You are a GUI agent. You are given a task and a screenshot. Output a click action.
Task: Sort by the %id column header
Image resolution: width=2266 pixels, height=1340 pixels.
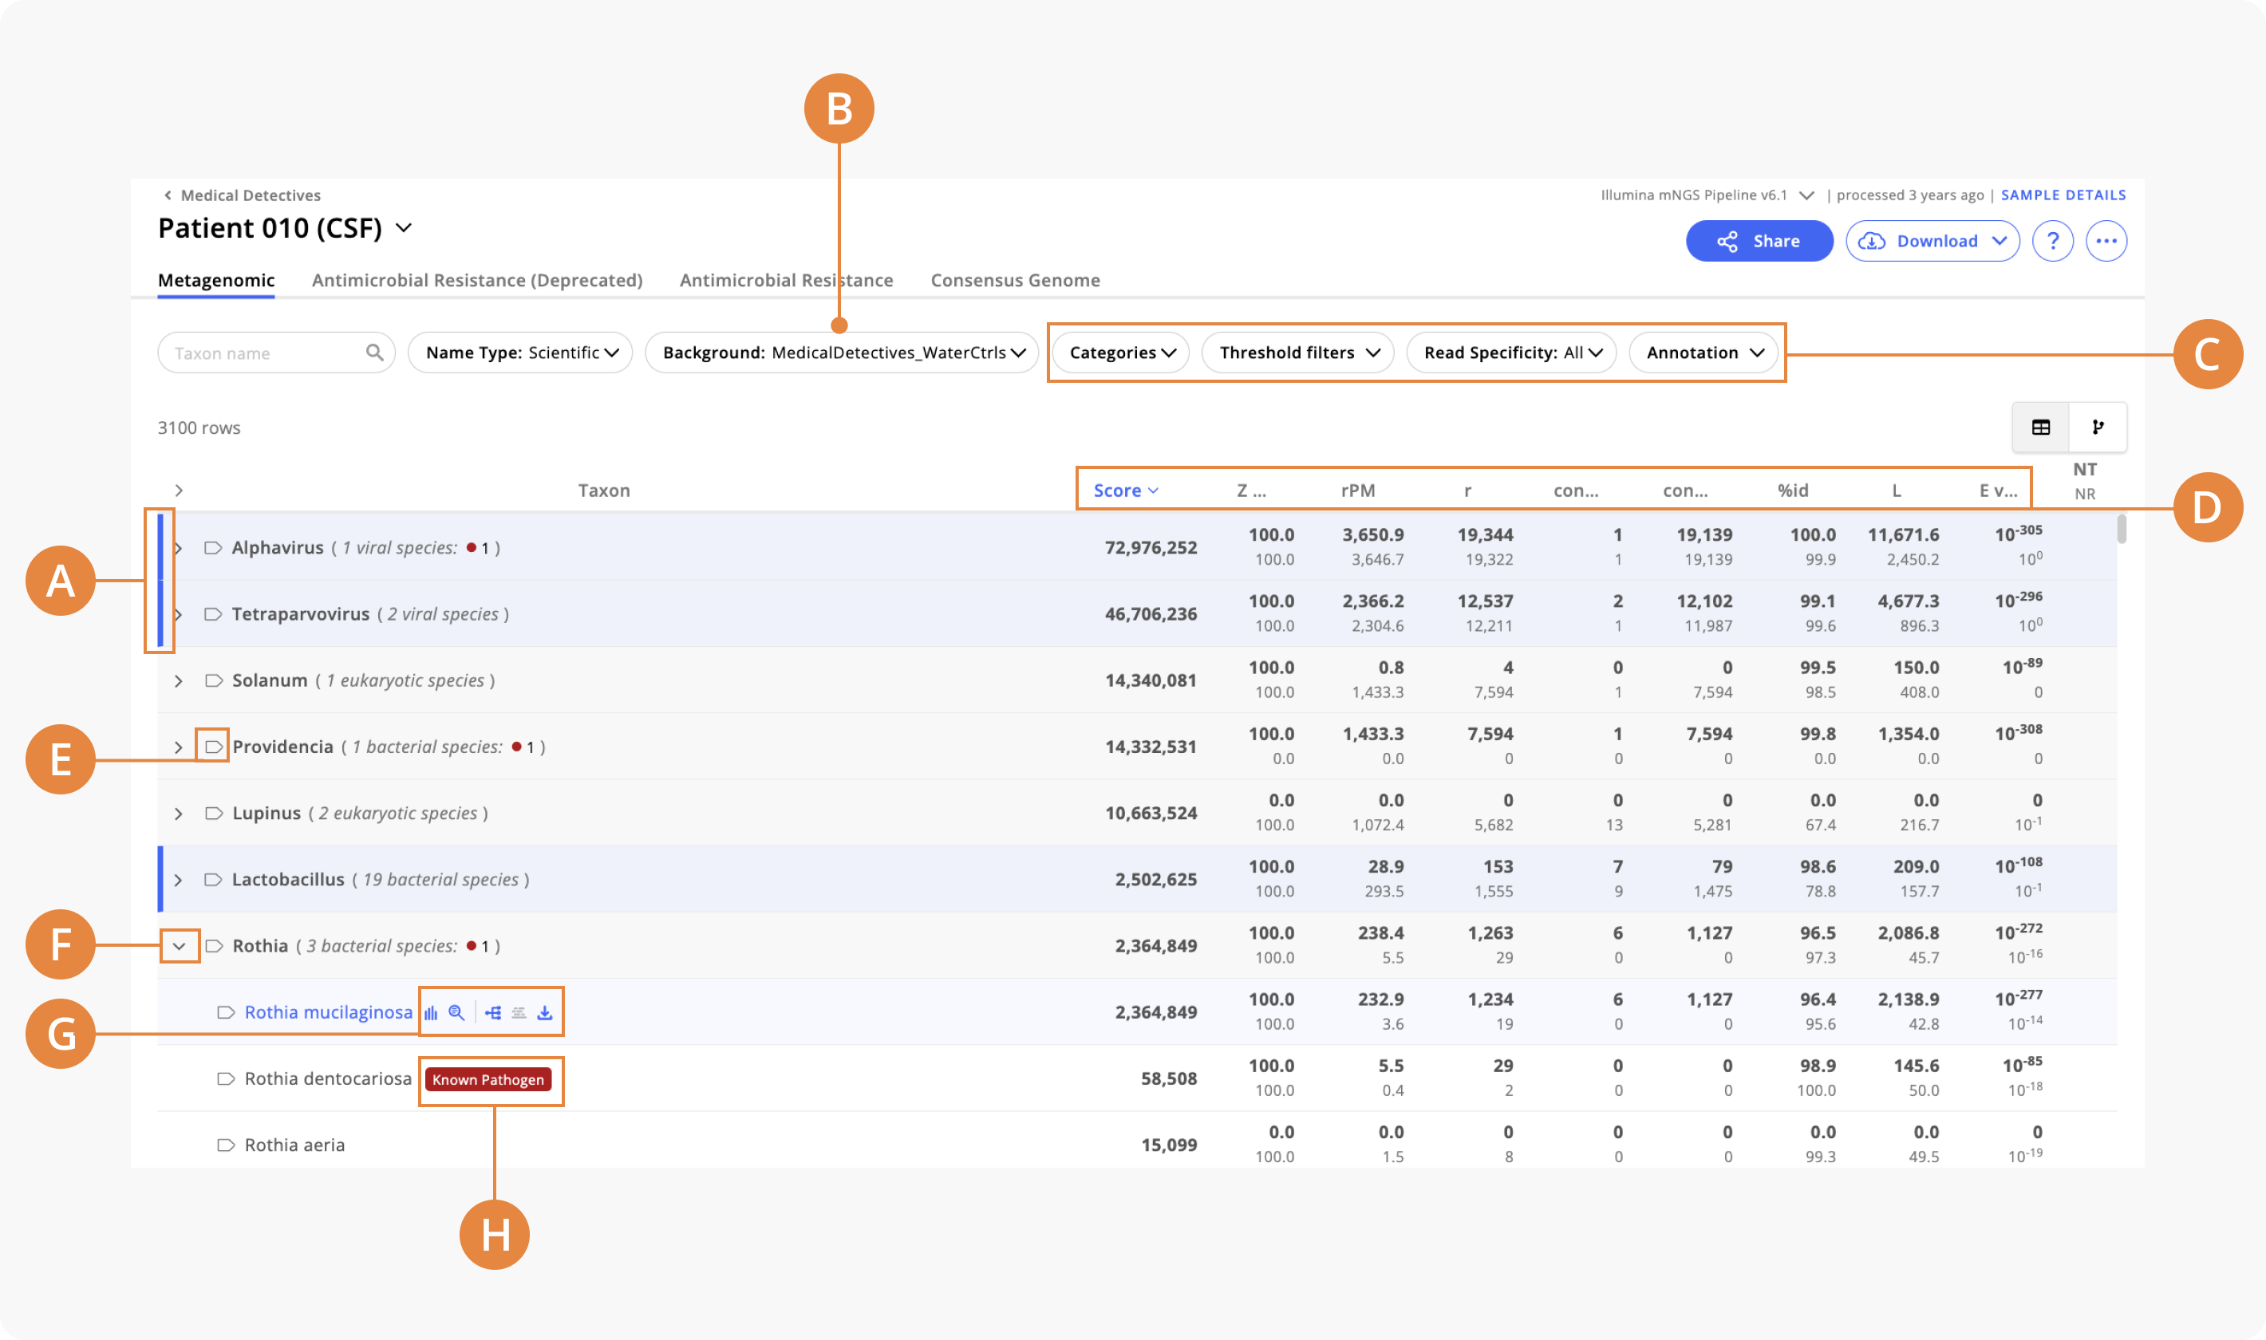[1793, 491]
